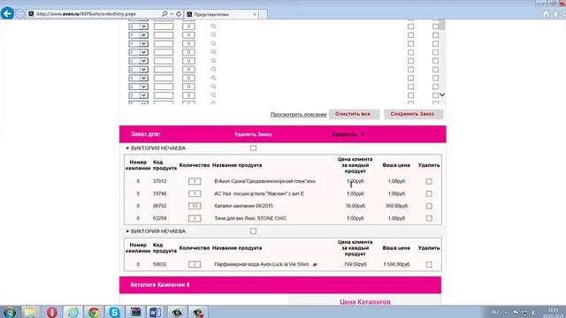Image resolution: width=566 pixels, height=318 pixels.
Task: Click the Каталоги Кампании 8 pink header
Action: (x=280, y=284)
